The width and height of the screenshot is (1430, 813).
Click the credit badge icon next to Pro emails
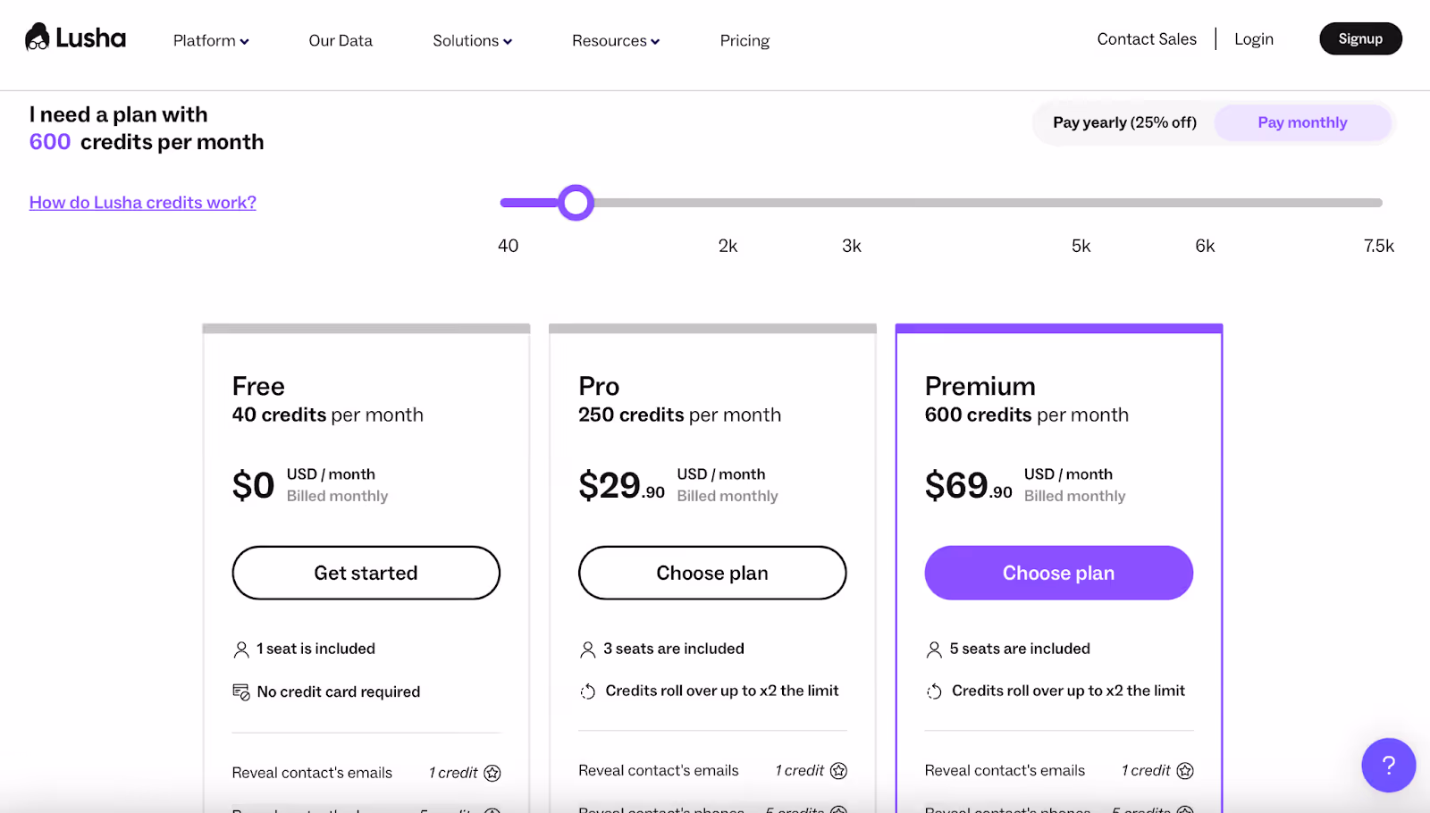(x=838, y=770)
